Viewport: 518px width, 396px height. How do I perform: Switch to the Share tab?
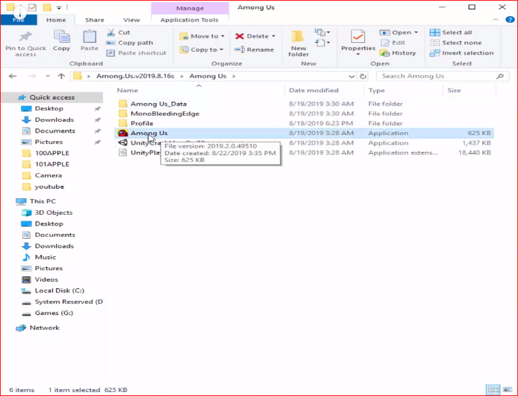point(94,20)
